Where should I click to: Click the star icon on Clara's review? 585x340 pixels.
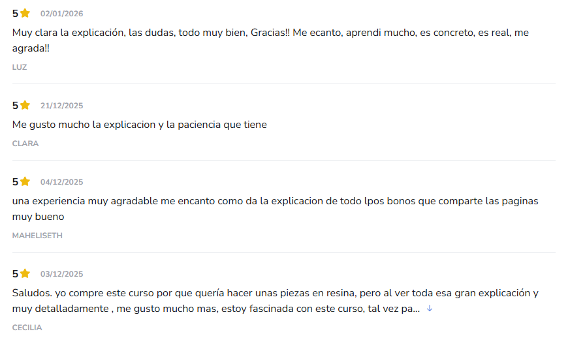point(25,105)
